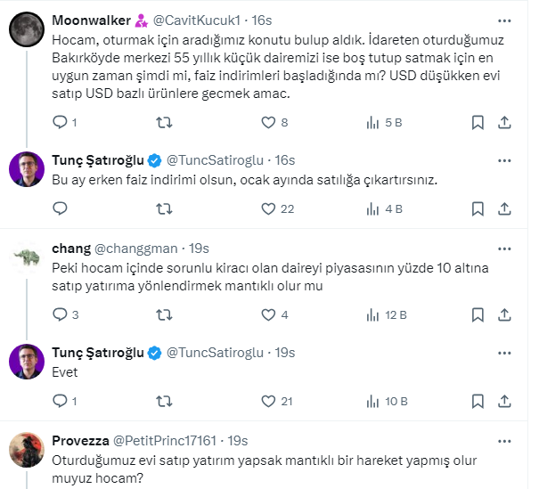Like Tunç Şatıroğlu's reply with 22 likes

[x=268, y=209]
